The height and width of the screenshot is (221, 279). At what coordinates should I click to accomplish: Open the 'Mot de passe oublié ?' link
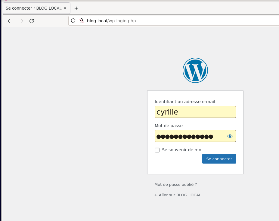pyautogui.click(x=175, y=185)
